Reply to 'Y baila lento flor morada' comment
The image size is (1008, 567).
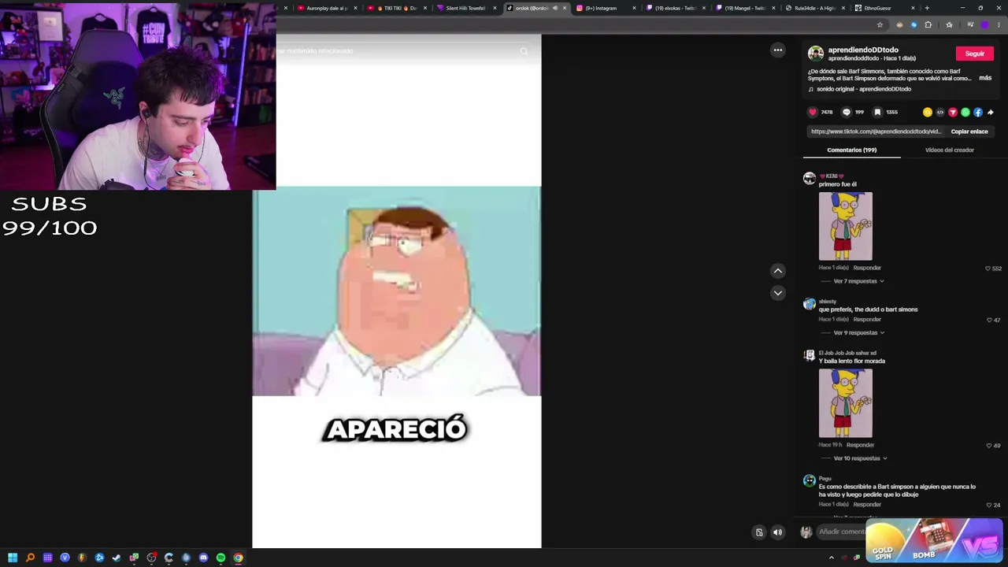point(860,445)
